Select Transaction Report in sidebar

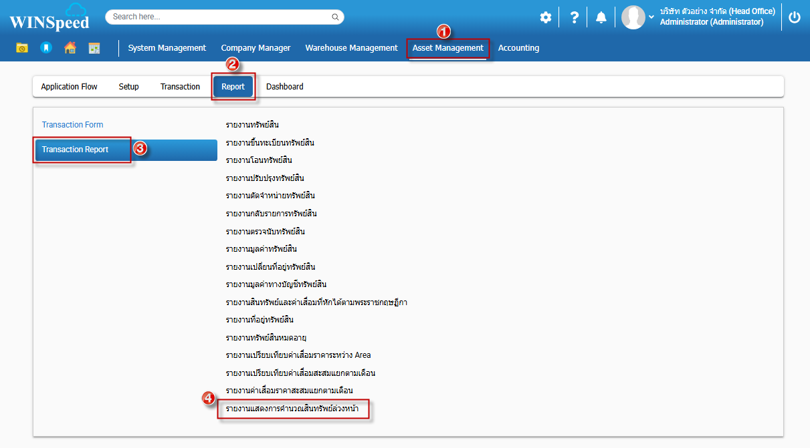coord(75,150)
